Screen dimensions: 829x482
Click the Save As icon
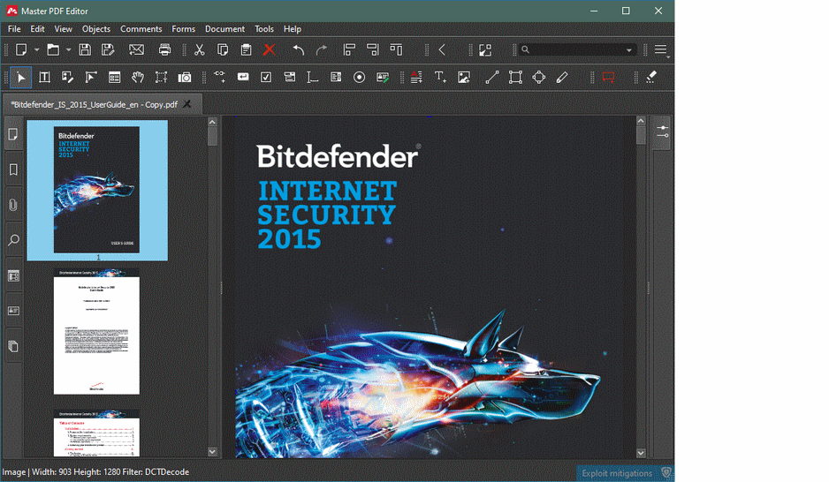(108, 49)
